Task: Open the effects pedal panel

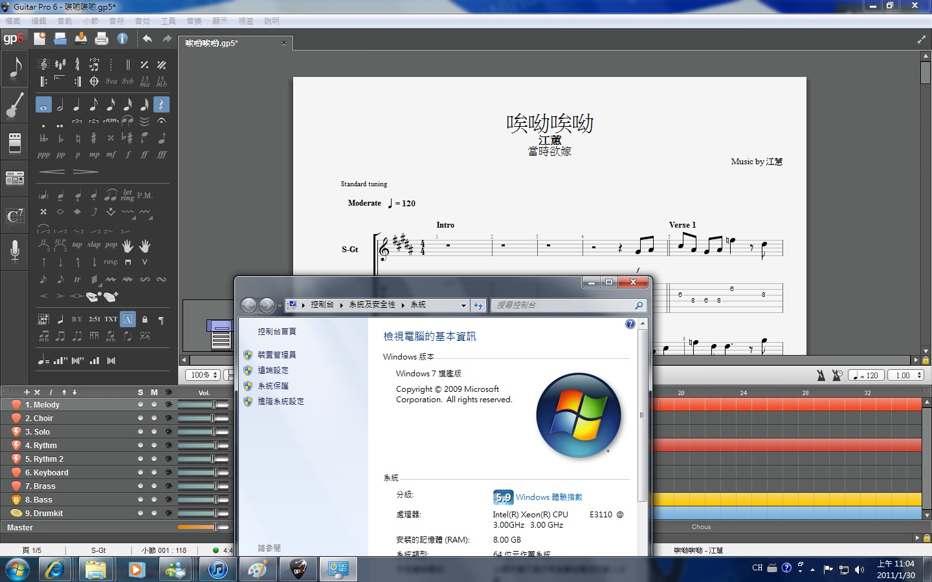Action: coord(15,142)
